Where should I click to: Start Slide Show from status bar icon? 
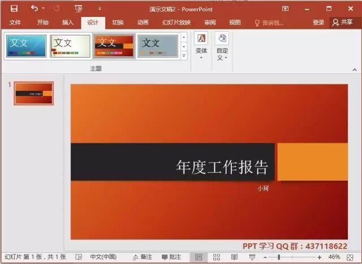pyautogui.click(x=252, y=257)
